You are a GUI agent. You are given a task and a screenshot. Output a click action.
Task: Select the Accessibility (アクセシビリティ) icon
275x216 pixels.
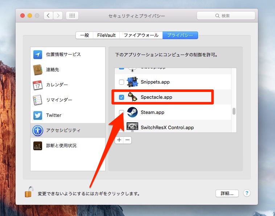pos(37,131)
